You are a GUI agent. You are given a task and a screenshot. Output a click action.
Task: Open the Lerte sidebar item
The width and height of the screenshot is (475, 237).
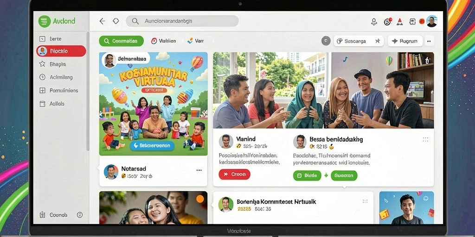click(61, 39)
